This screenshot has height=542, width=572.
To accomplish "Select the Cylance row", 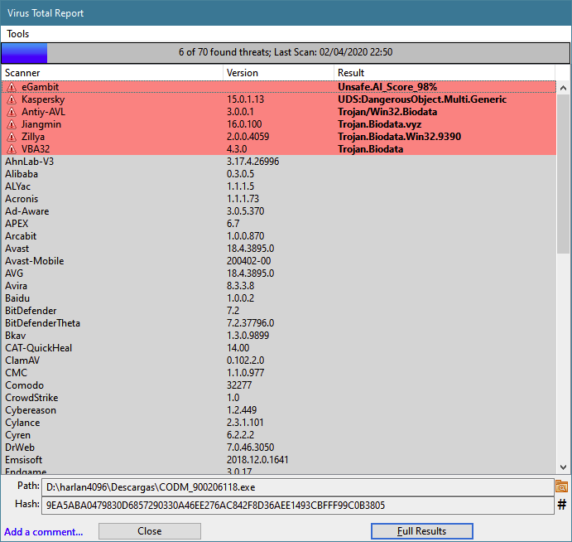I will point(279,422).
